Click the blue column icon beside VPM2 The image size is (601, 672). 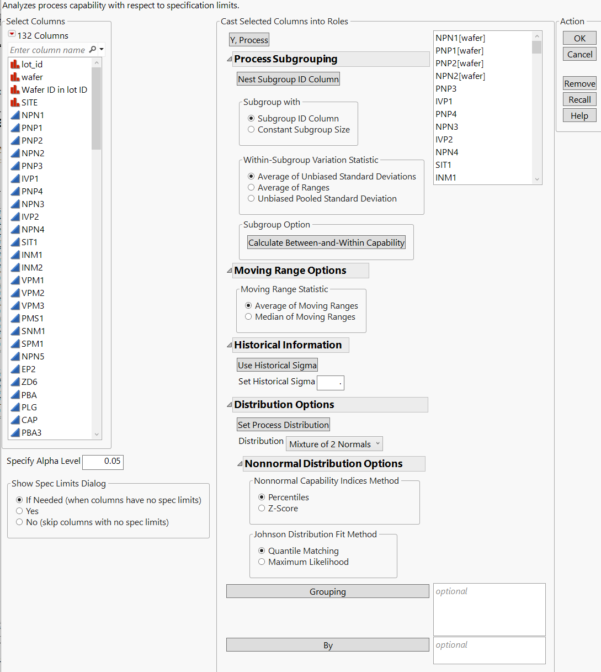click(14, 293)
